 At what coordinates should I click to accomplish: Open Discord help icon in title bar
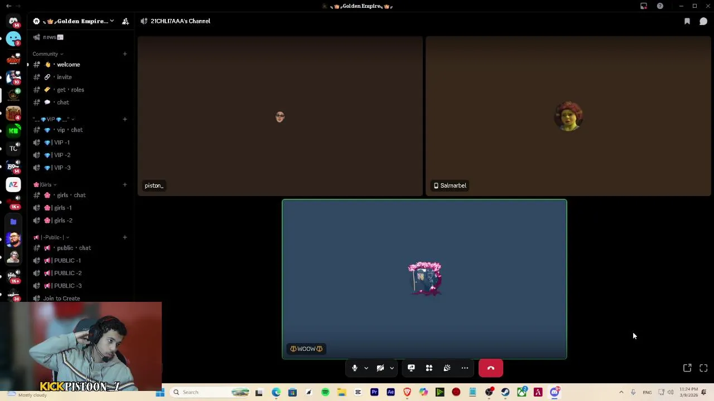(x=660, y=6)
